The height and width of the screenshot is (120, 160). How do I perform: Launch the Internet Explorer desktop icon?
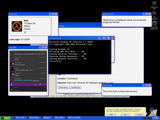[154, 25]
